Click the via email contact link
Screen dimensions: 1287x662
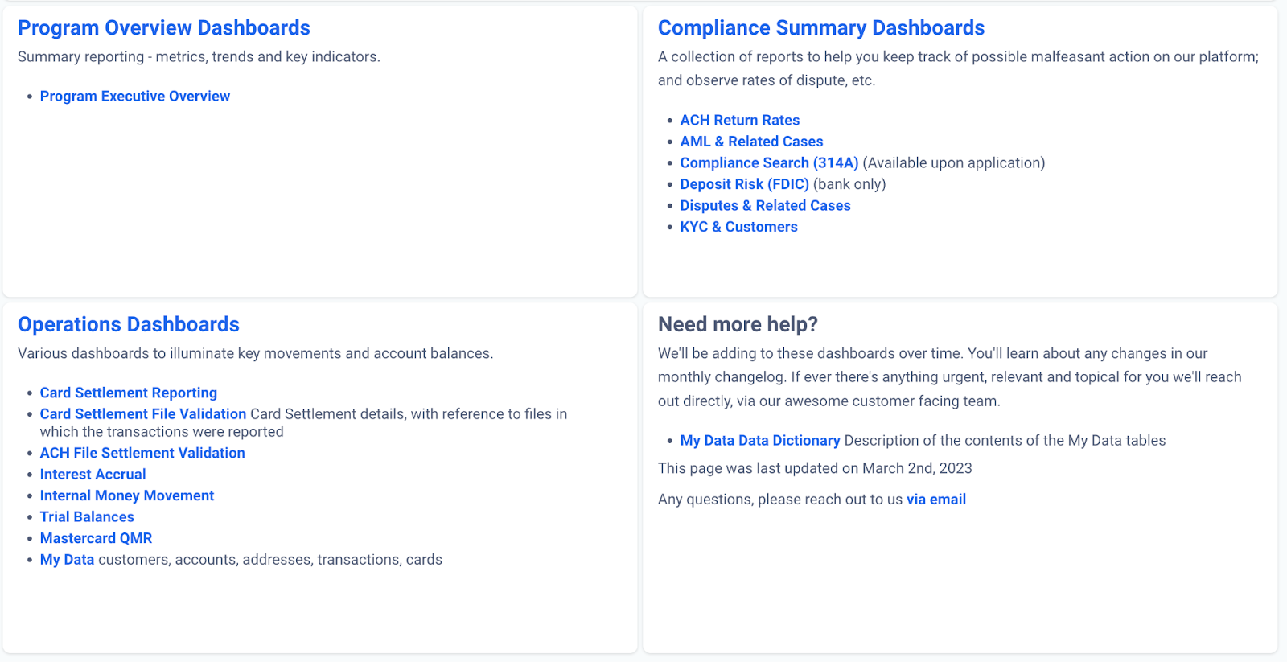935,500
